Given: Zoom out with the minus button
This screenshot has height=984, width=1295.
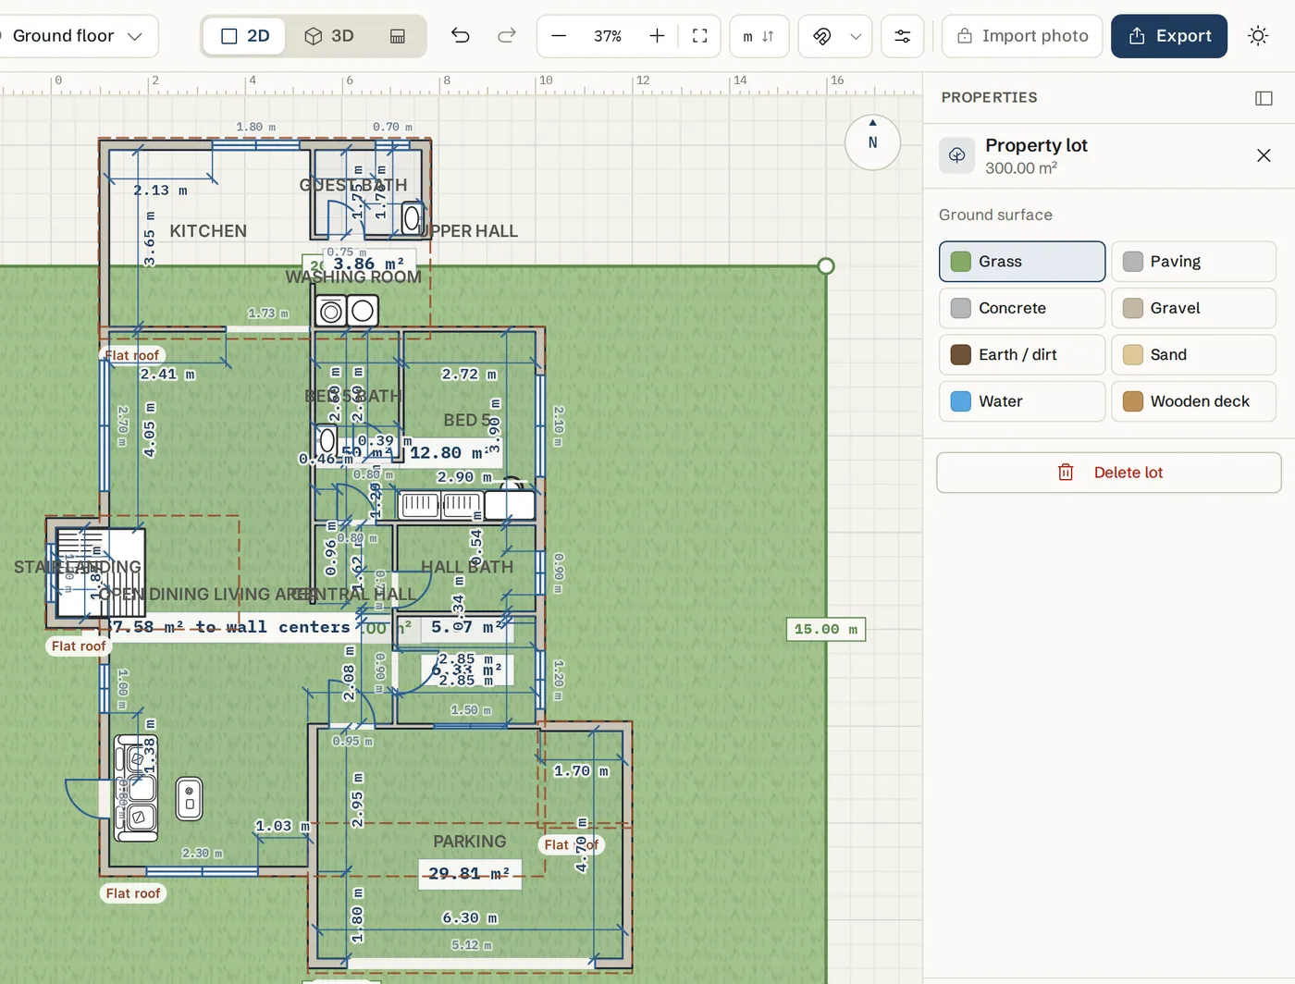Looking at the screenshot, I should (x=559, y=36).
